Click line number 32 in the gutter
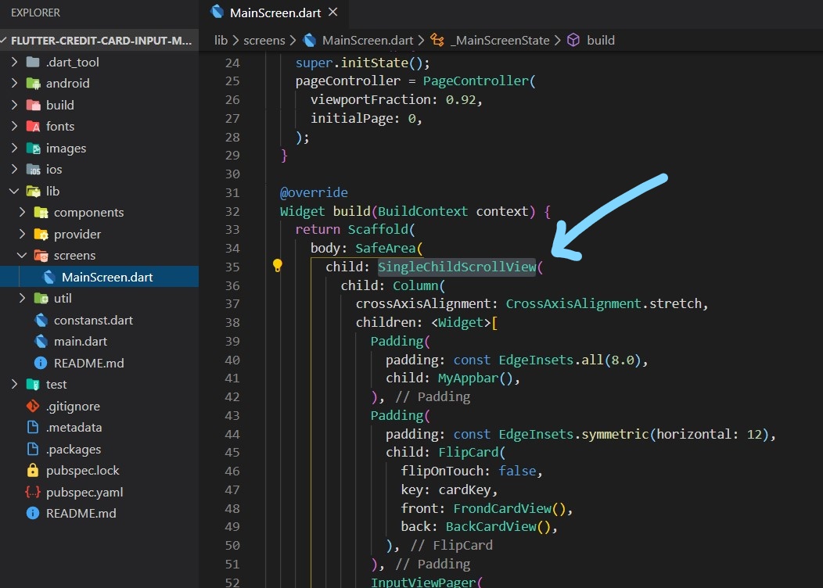Image resolution: width=823 pixels, height=588 pixels. click(232, 211)
